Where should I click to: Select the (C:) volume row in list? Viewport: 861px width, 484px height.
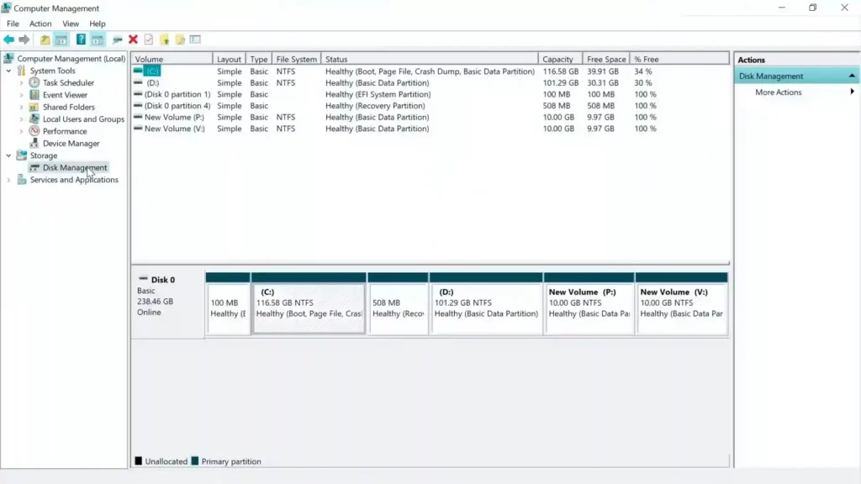pyautogui.click(x=430, y=71)
